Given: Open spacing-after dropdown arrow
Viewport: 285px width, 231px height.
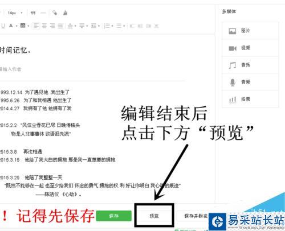Looking at the screenshot, I should tap(87, 26).
